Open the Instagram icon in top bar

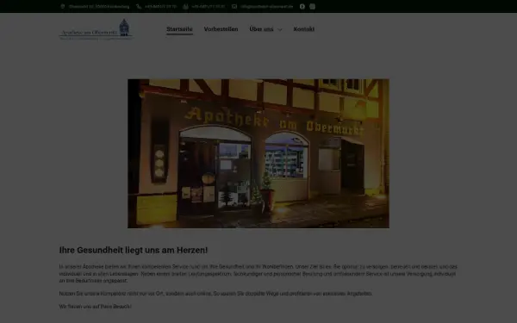(x=312, y=6)
